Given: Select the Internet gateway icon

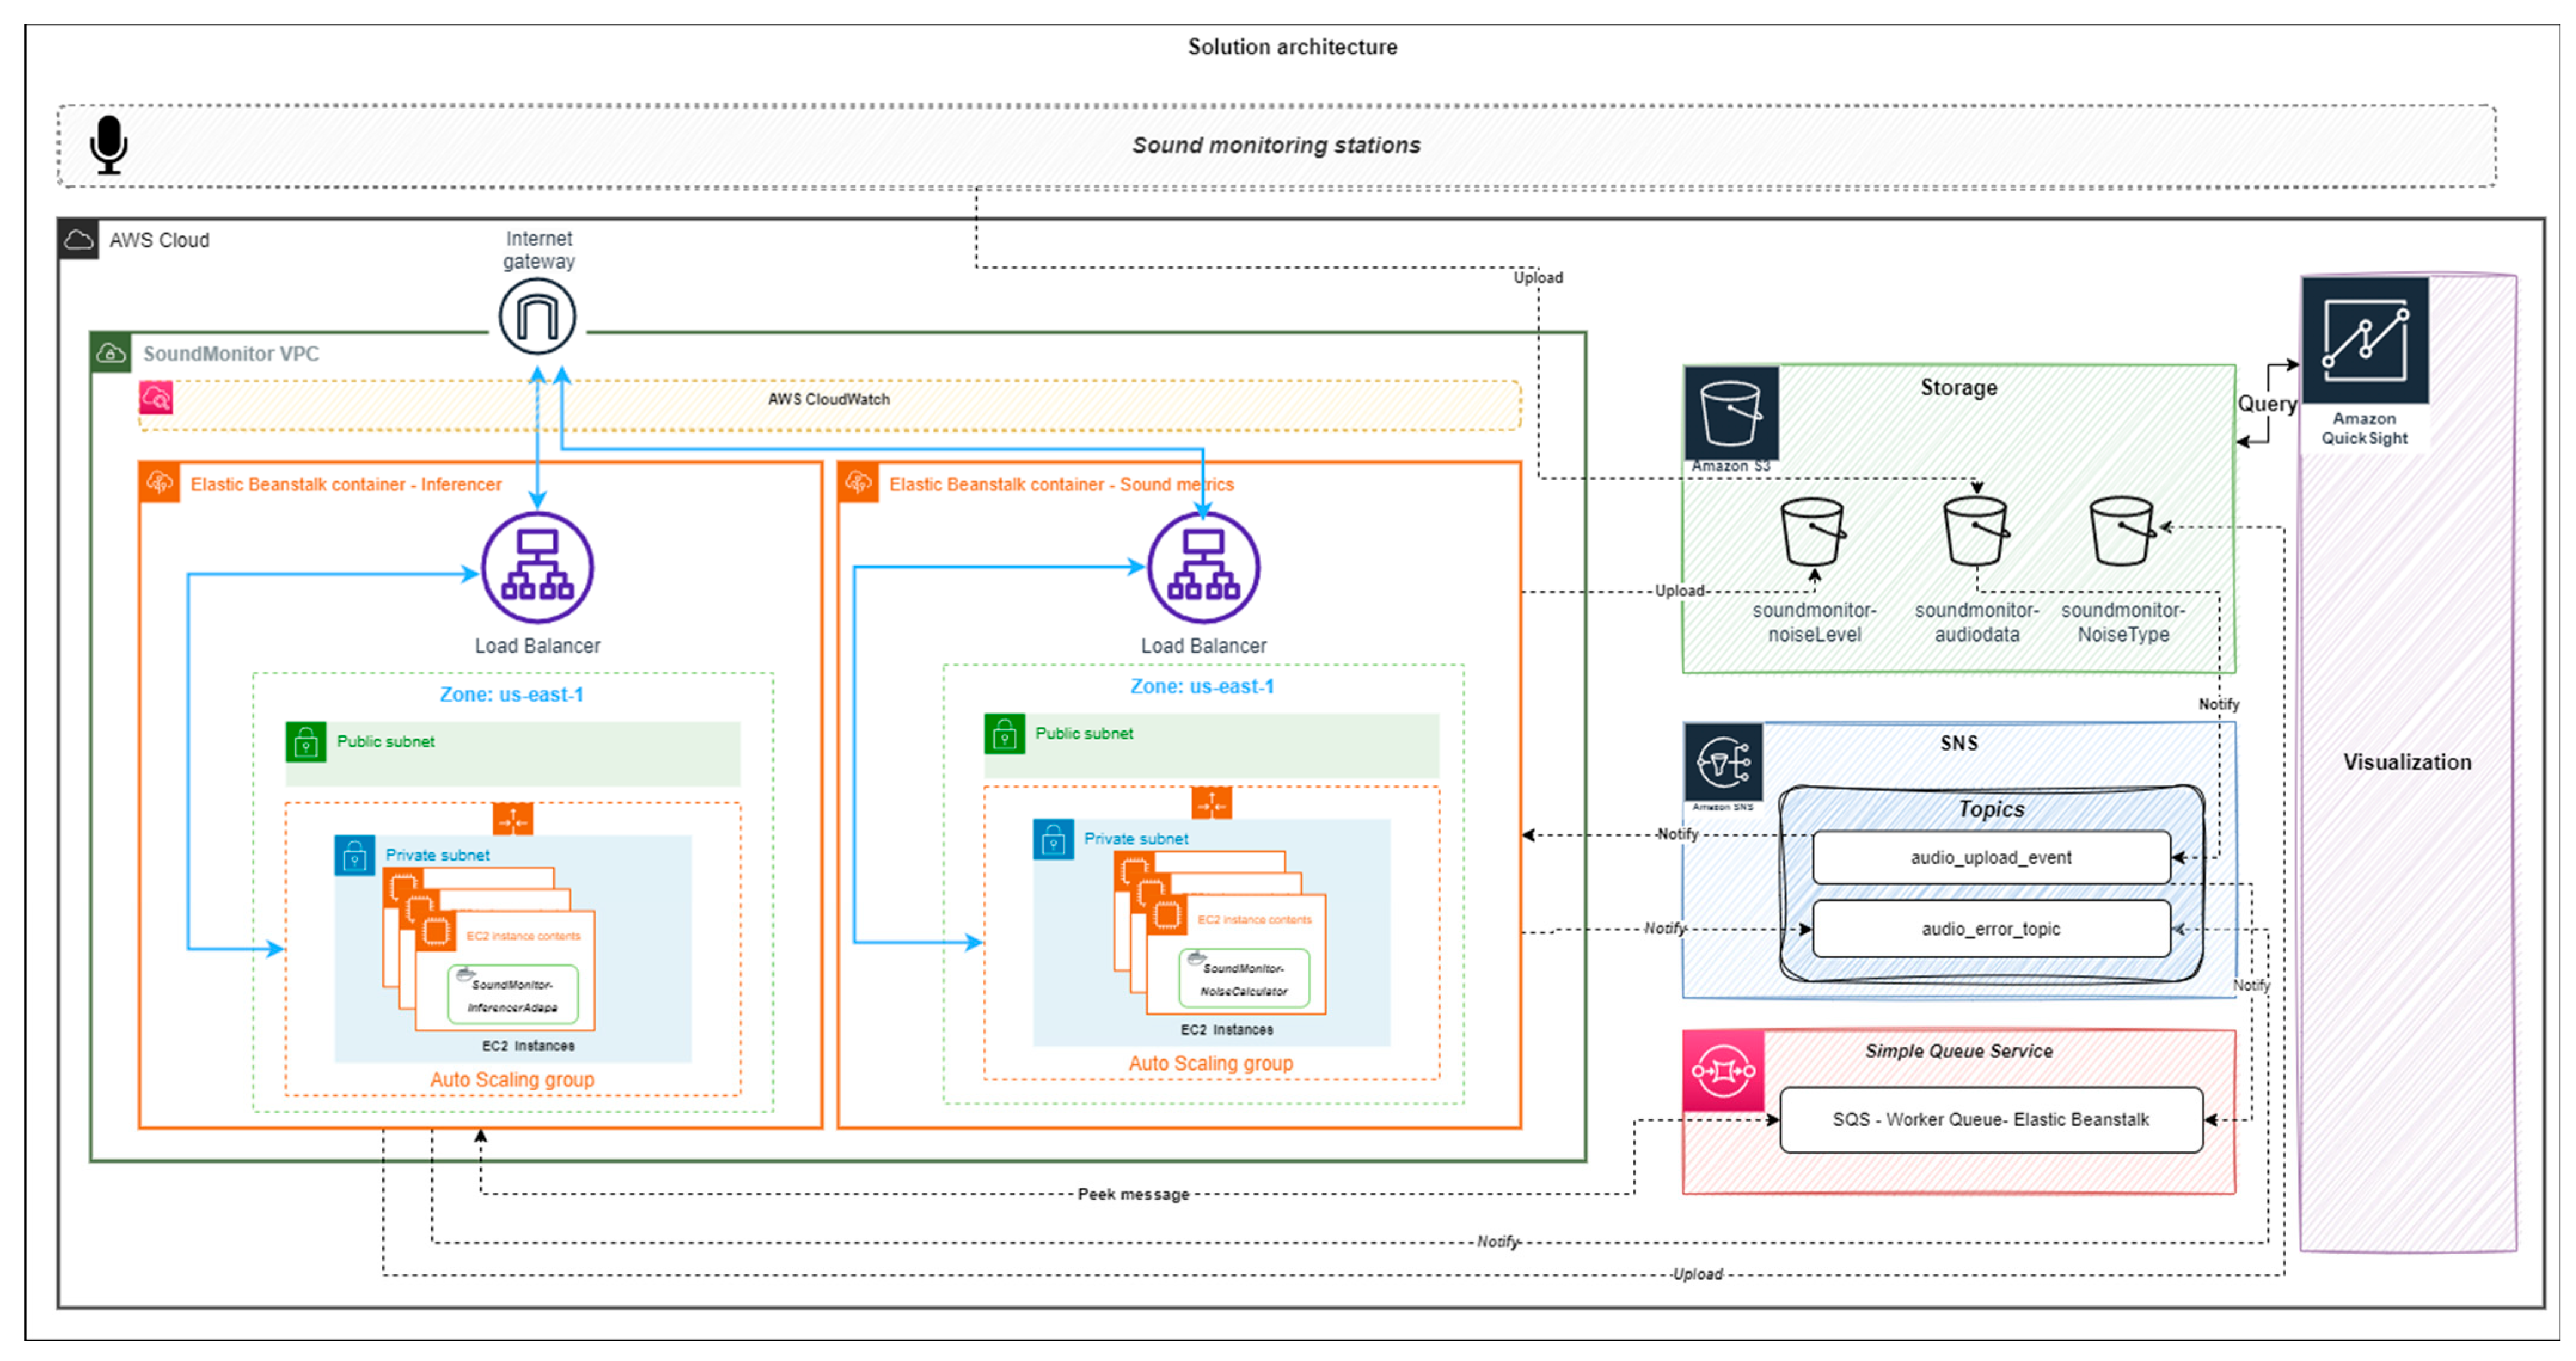Looking at the screenshot, I should pos(537,316).
